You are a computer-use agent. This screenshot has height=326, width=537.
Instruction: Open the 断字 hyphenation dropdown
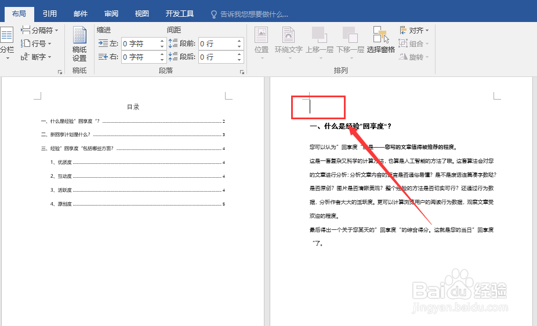(36, 57)
